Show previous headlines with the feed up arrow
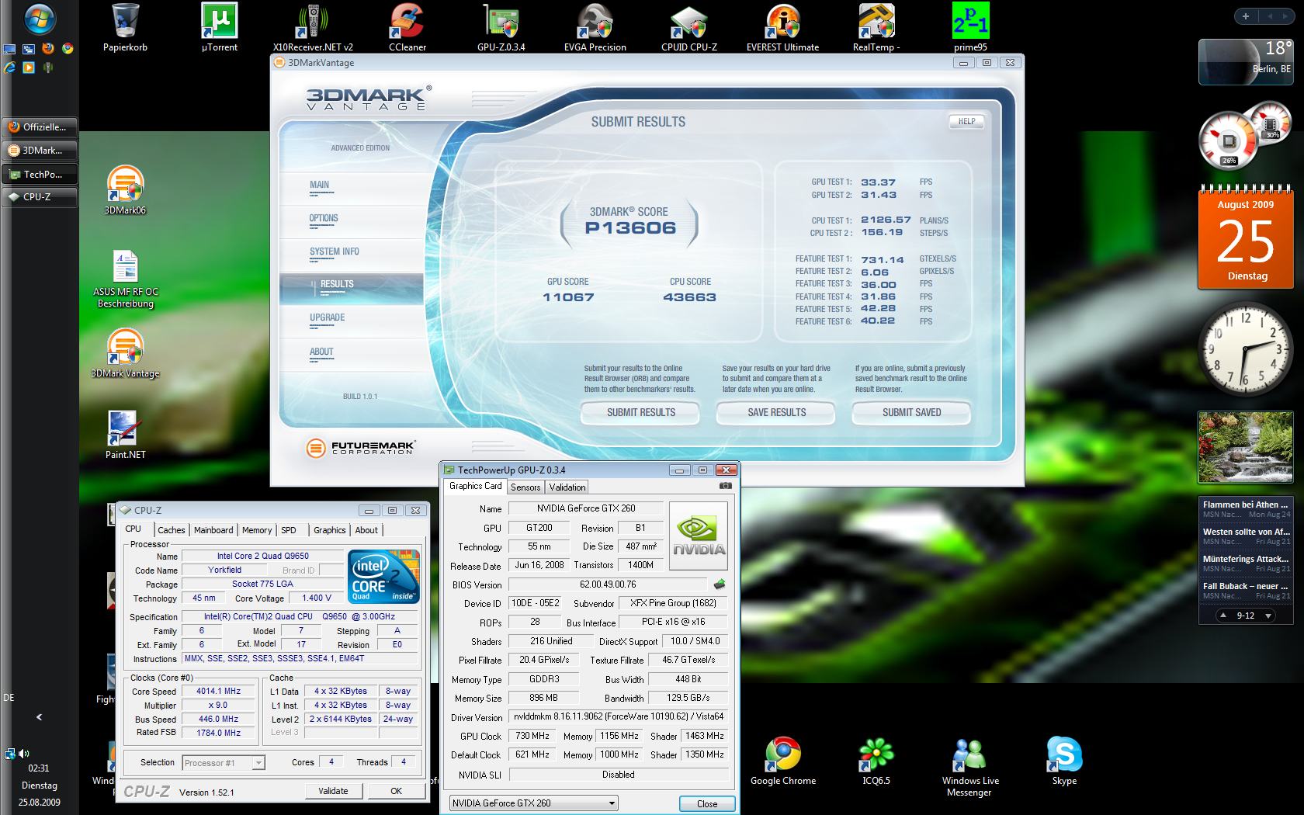Viewport: 1304px width, 815px height. coord(1223,616)
